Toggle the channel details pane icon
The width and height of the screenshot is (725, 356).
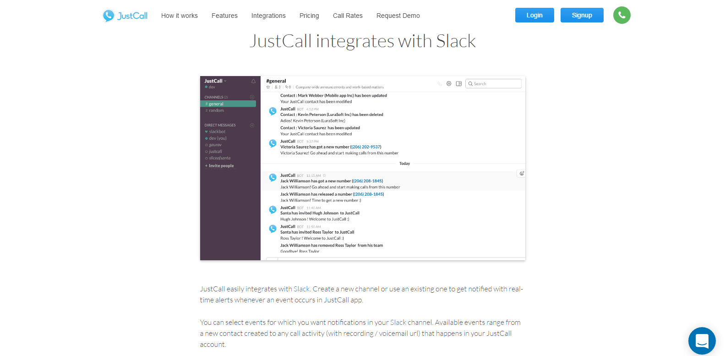point(458,84)
